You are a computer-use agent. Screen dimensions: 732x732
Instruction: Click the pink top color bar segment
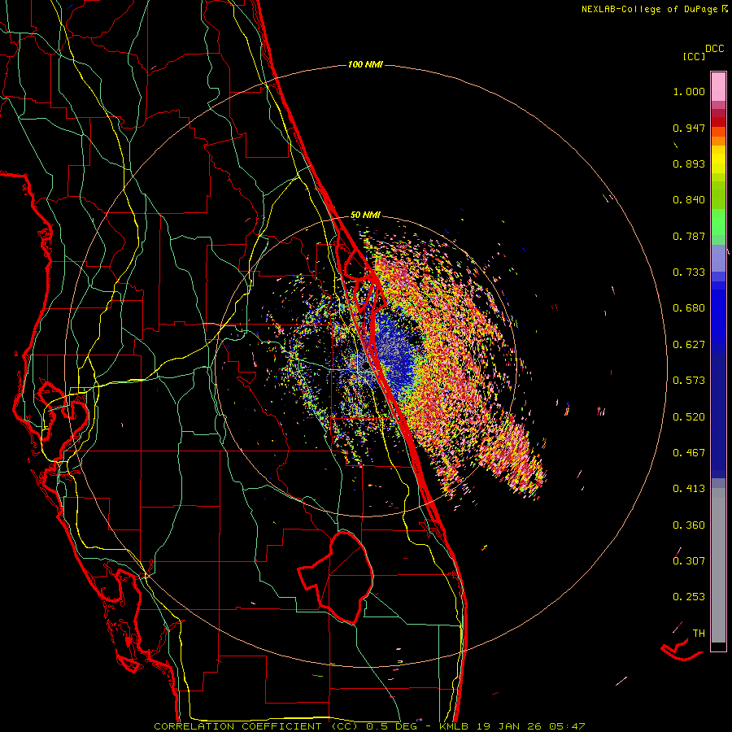click(718, 87)
